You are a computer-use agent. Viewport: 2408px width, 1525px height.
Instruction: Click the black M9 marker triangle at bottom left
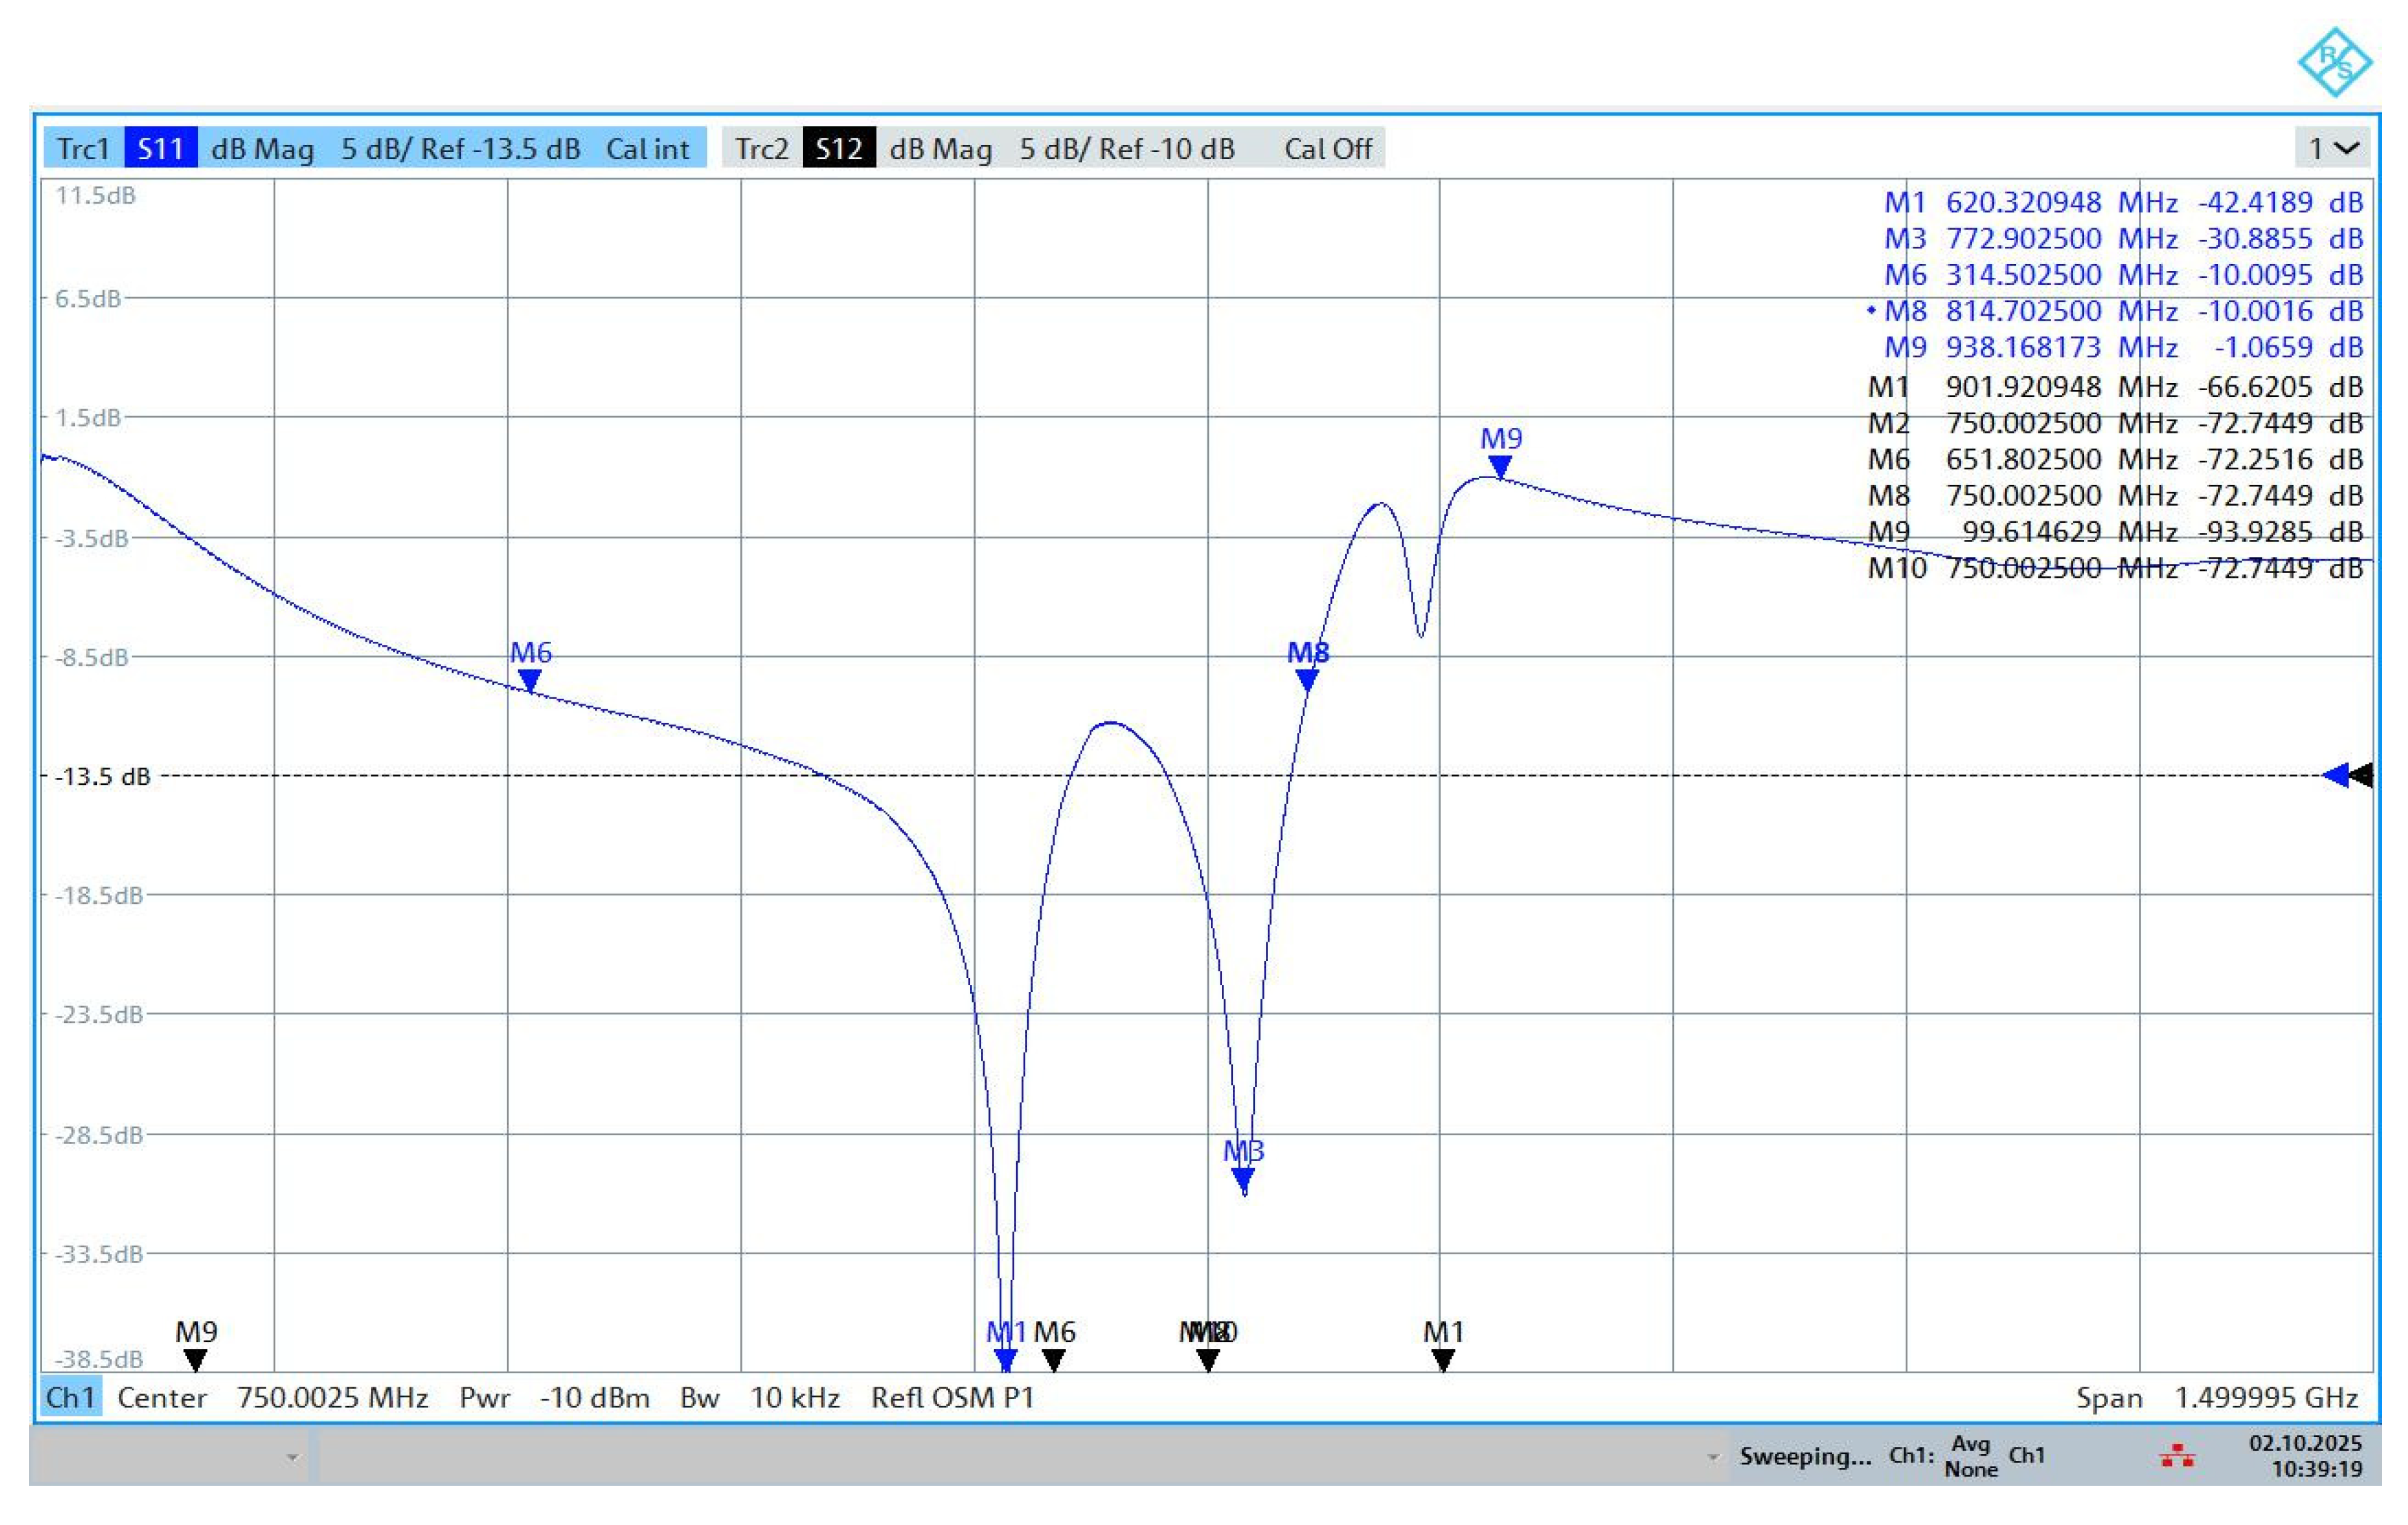tap(196, 1360)
